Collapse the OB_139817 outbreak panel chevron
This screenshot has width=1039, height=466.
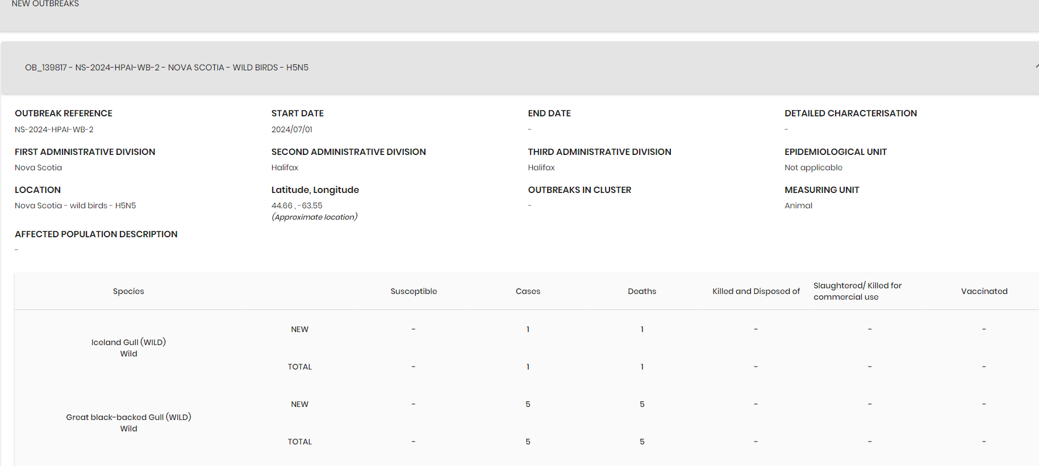coord(1036,67)
